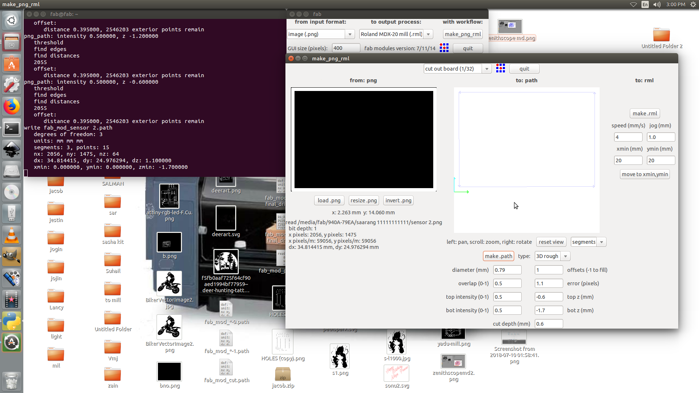Open System Settings wrench icon
Screen dimensions: 699x393
click(12, 85)
